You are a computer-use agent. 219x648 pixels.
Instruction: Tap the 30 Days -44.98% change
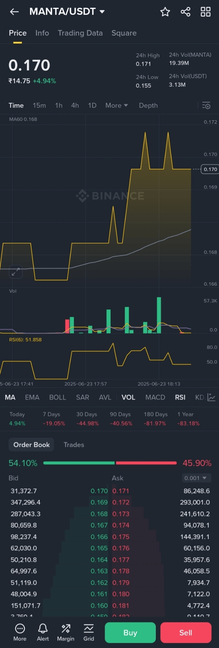tap(88, 419)
